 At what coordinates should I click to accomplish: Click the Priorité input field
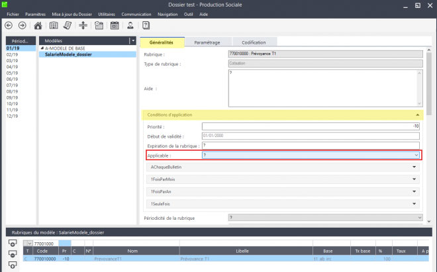pos(311,126)
